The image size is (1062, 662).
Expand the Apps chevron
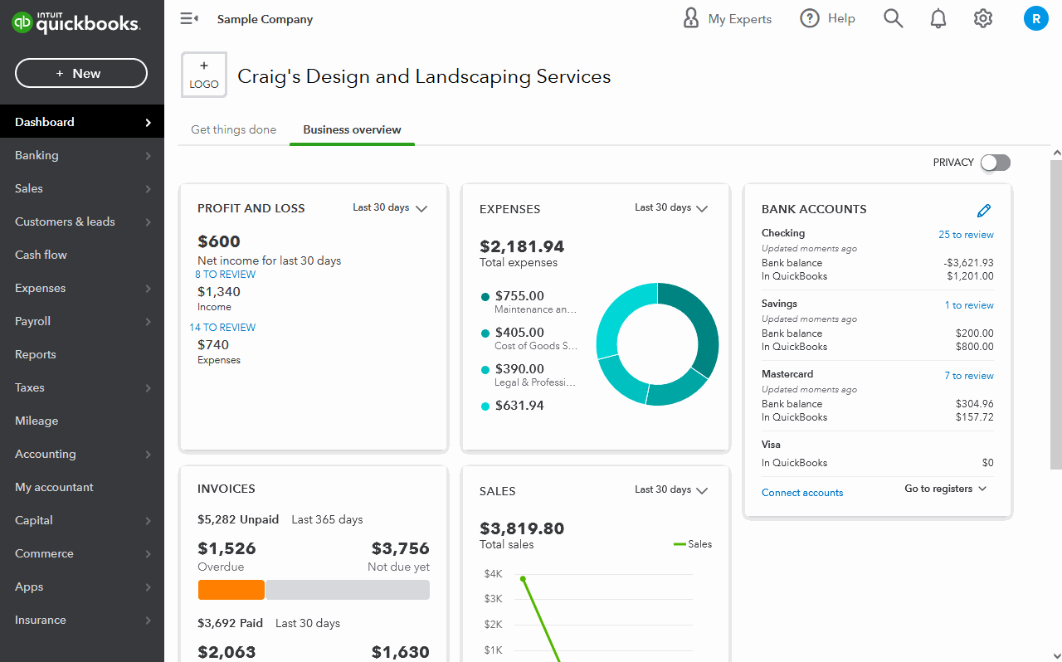coord(148,587)
